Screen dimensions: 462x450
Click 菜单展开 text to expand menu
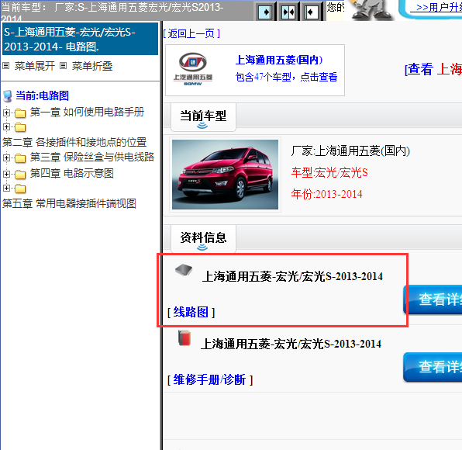coord(34,66)
